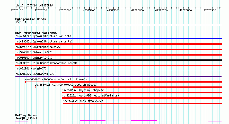Click the ruler's right arrowhead

click(x=221, y=8)
